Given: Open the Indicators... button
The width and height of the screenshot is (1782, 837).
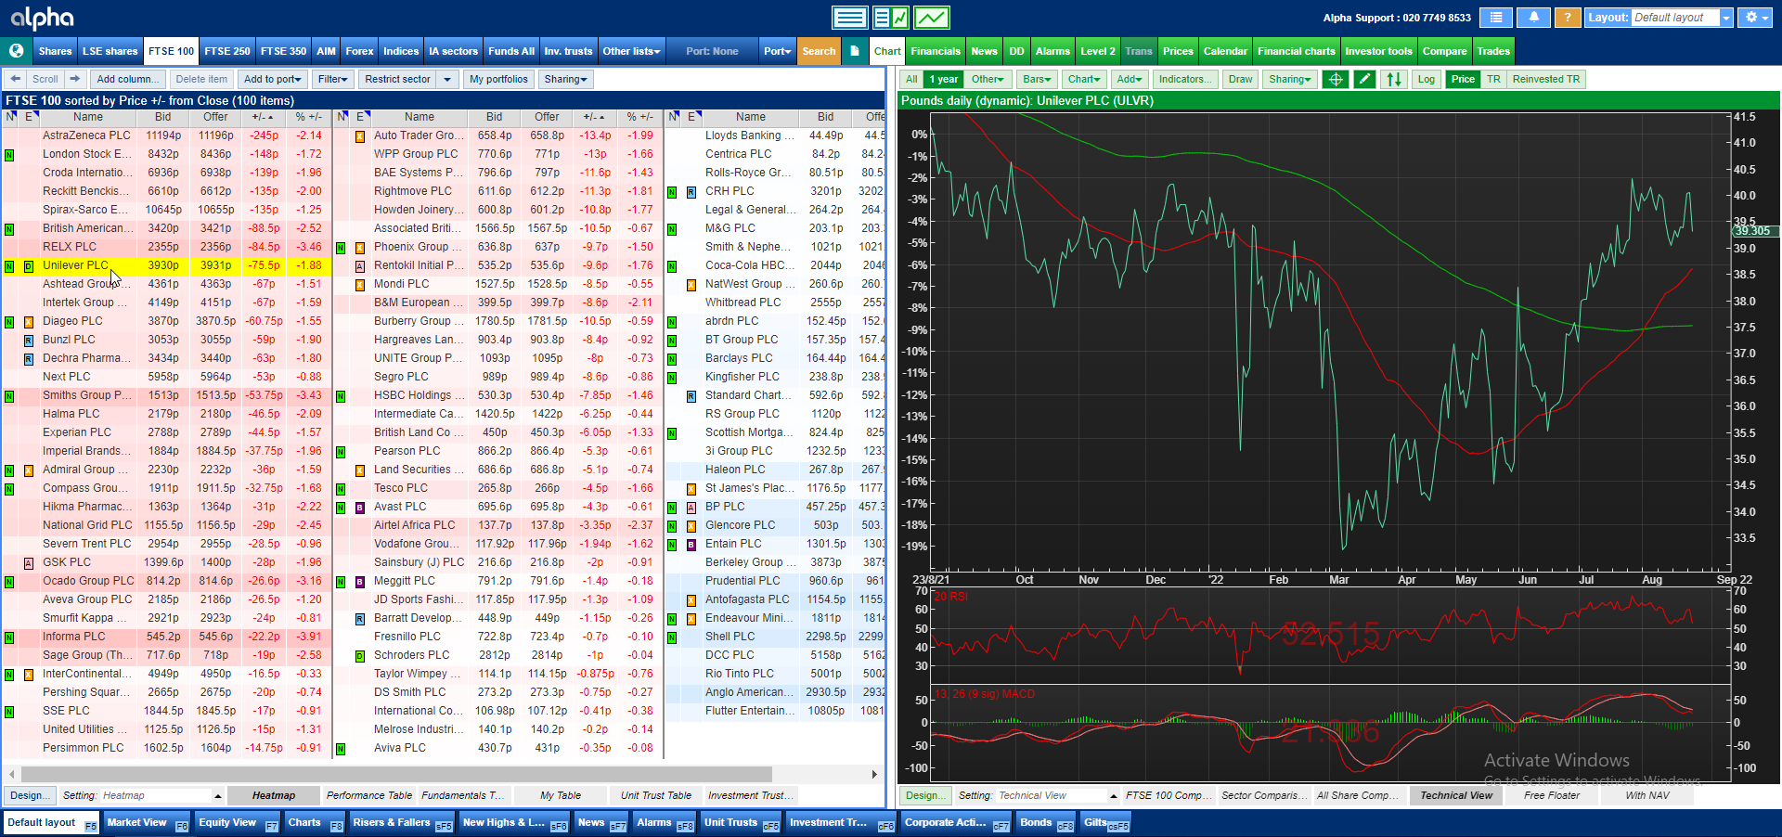Looking at the screenshot, I should coord(1184,79).
